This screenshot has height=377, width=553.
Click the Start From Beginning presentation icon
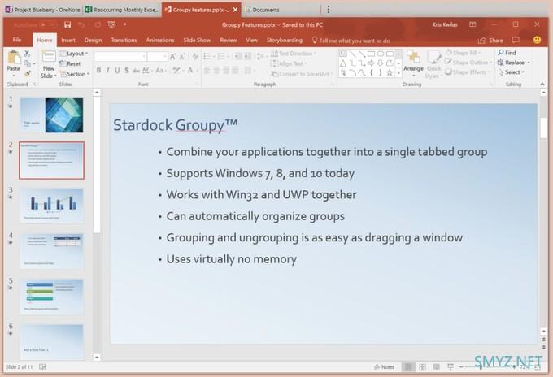[x=111, y=24]
